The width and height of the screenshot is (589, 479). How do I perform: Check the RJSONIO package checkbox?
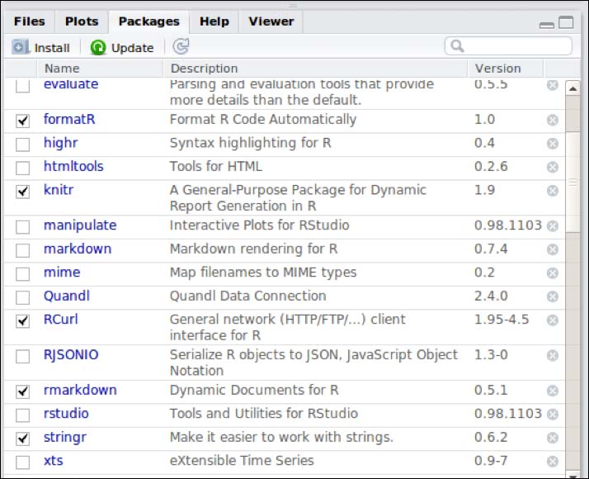click(x=22, y=356)
